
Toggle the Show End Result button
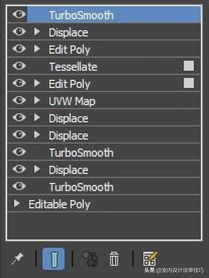54,259
